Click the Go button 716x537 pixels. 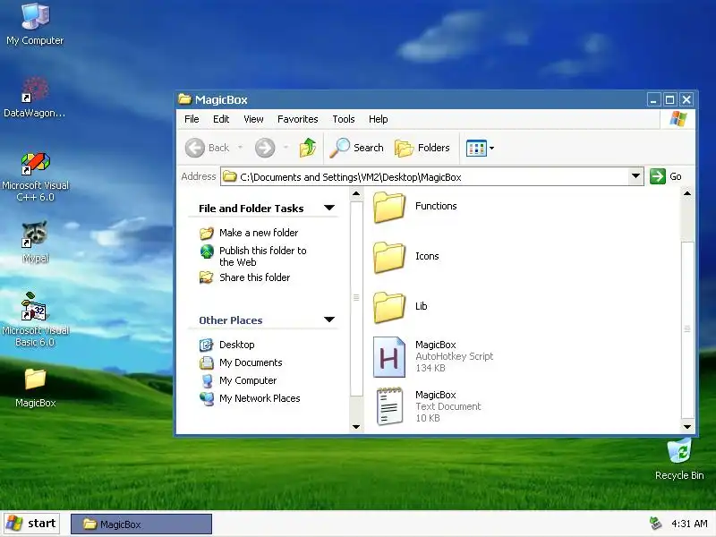coord(666,176)
